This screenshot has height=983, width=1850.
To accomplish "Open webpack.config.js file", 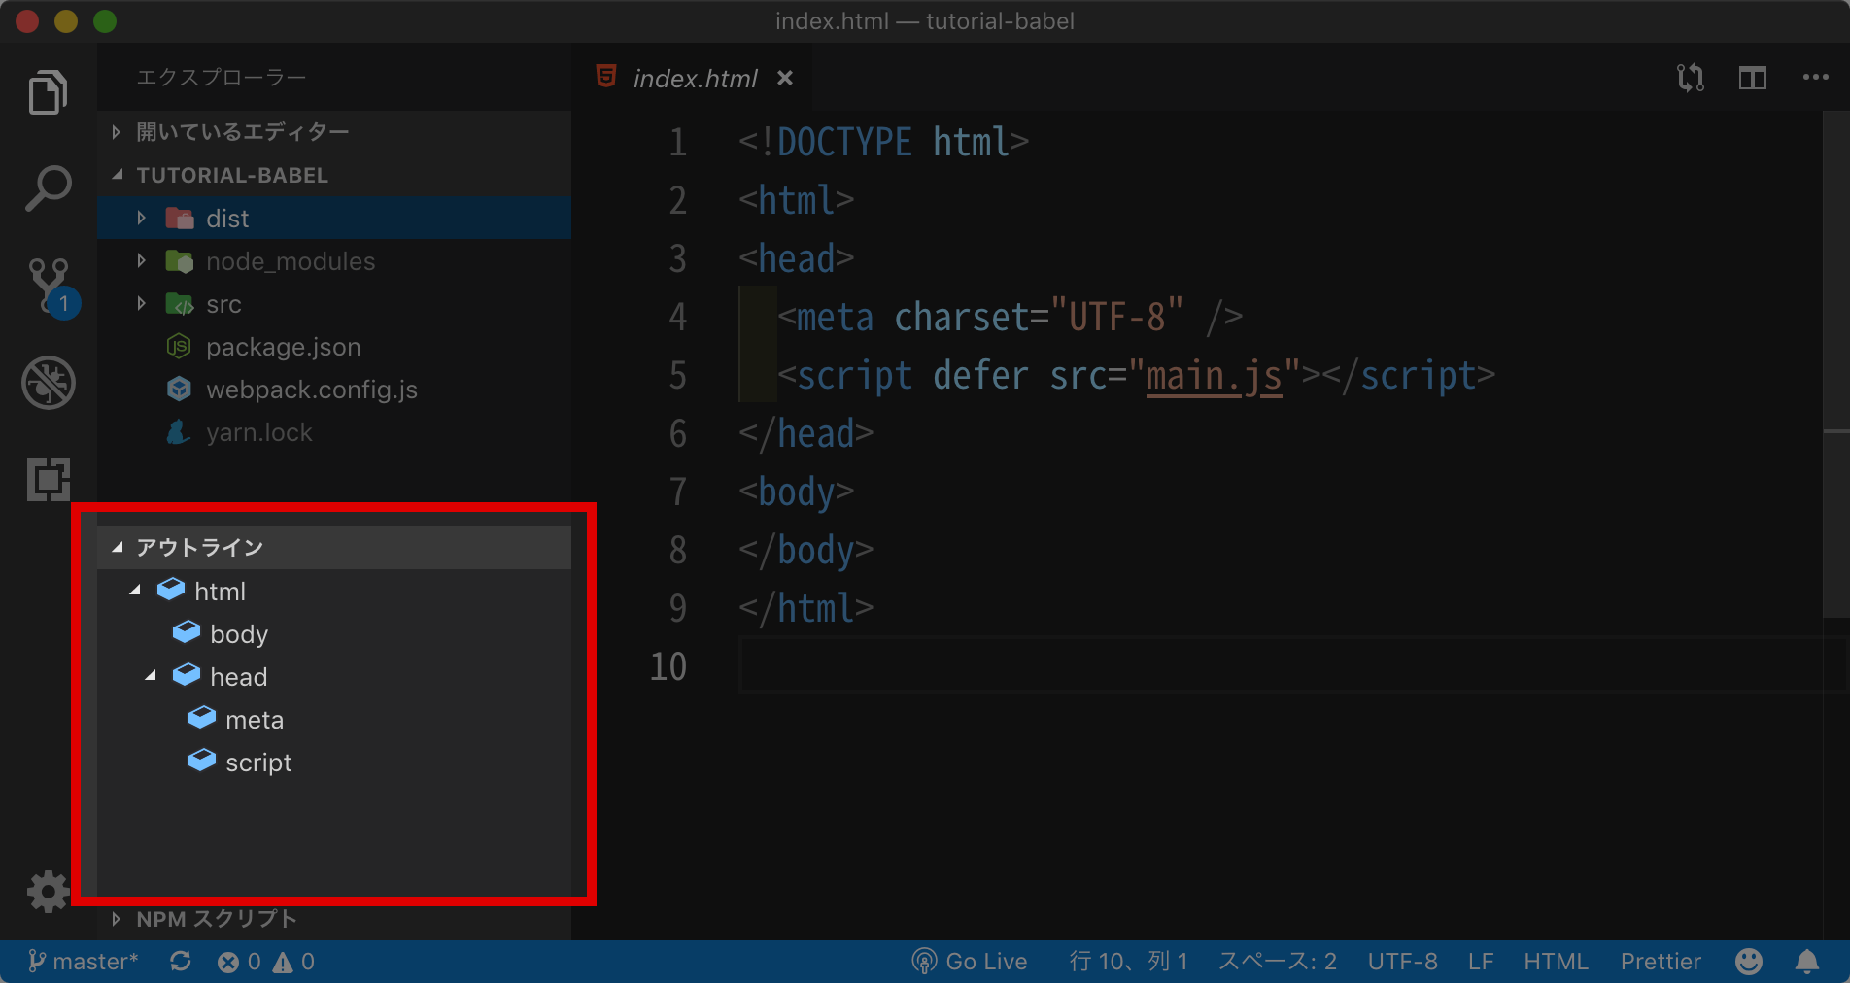I will [x=311, y=390].
